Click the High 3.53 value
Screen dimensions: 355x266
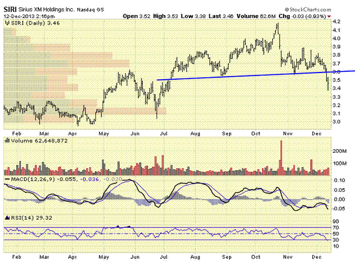[166, 16]
